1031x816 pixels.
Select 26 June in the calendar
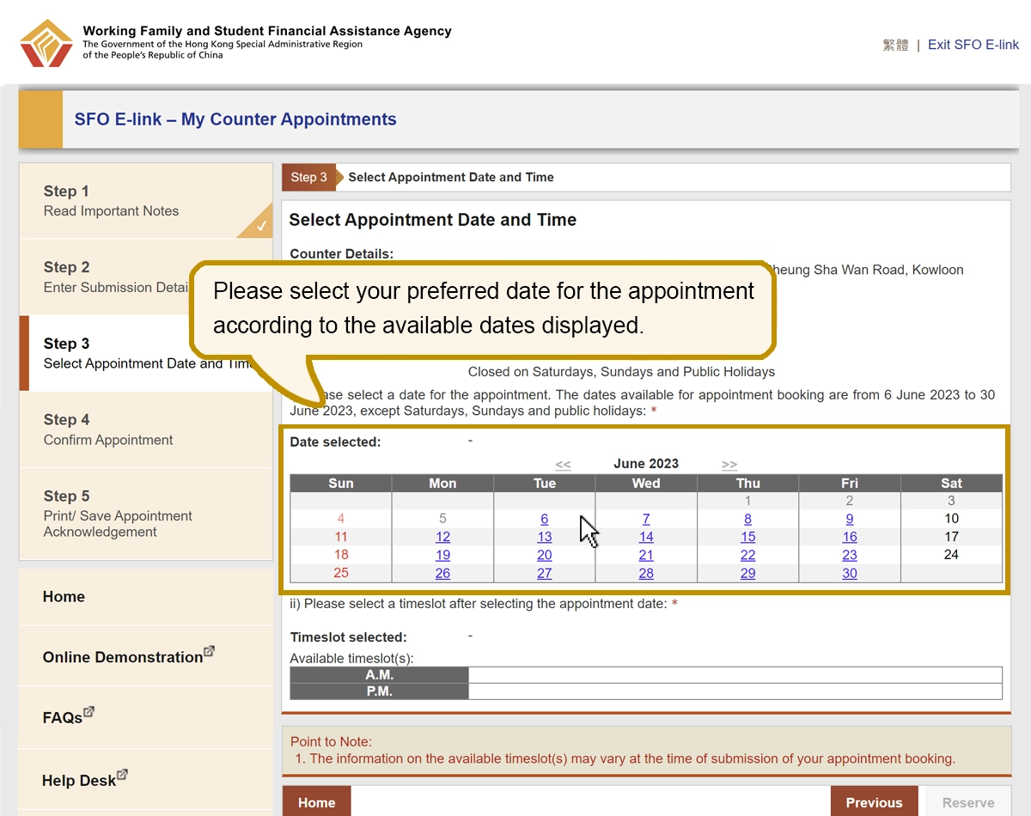point(442,573)
